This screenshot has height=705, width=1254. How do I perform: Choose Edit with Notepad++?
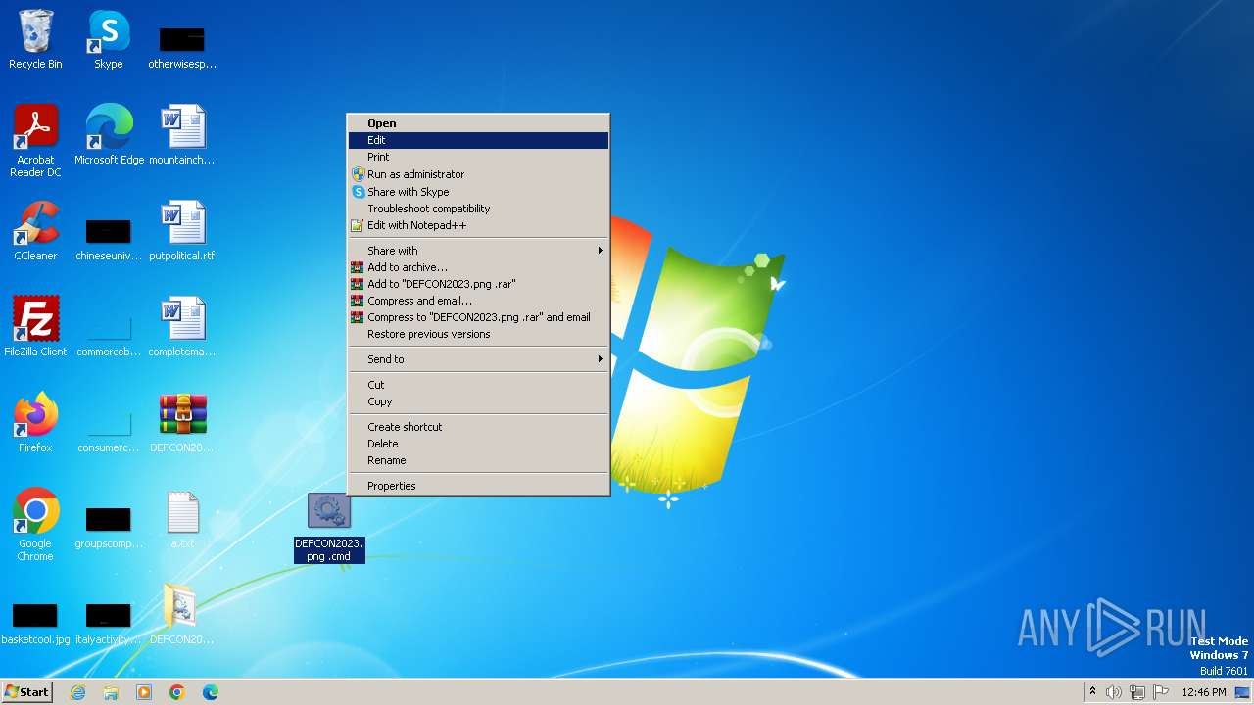click(478, 225)
